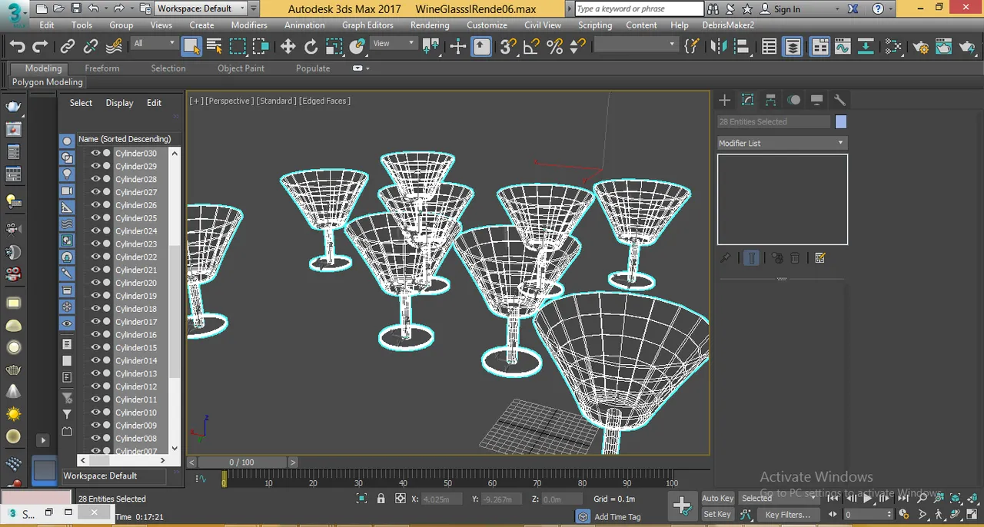The height and width of the screenshot is (527, 984).
Task: Activate the Select and Rotate tool
Action: (311, 47)
